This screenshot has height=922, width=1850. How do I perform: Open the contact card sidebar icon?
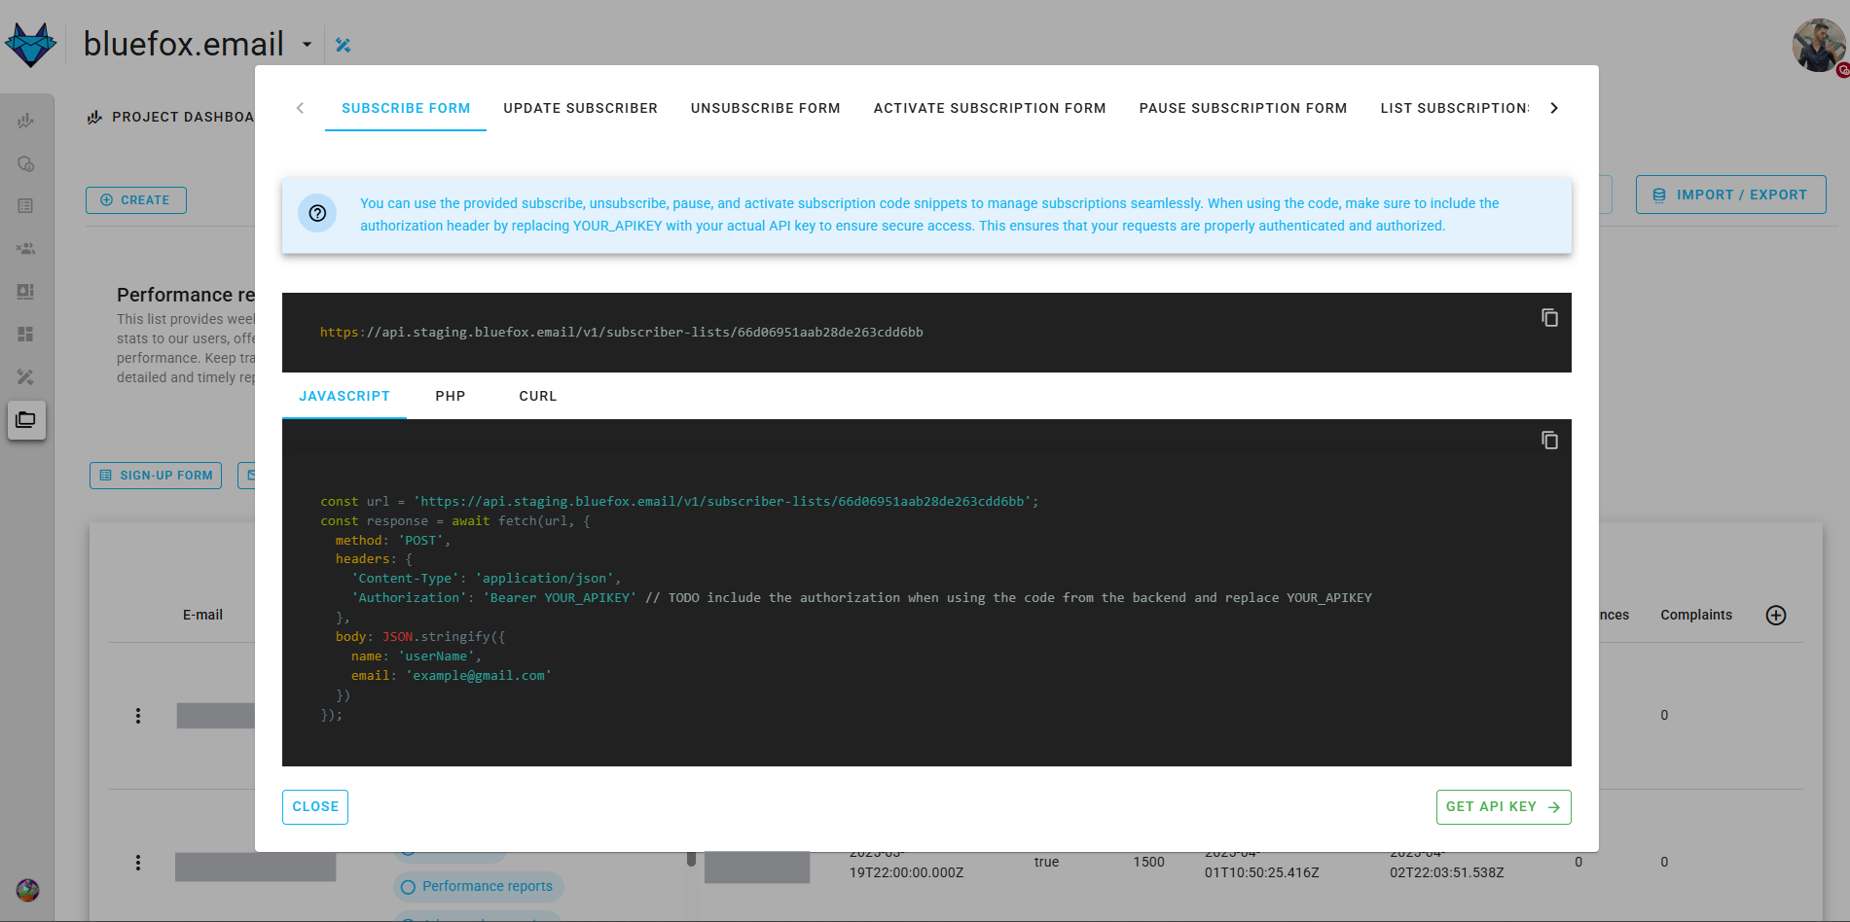[x=26, y=292]
